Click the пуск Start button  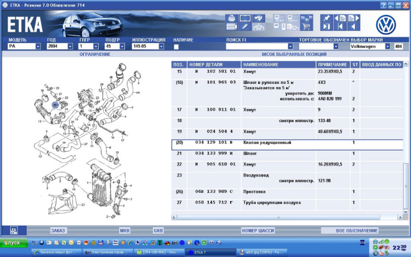point(14,243)
